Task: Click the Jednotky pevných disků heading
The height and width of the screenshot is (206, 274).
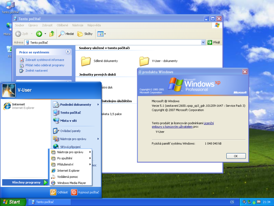Action: point(97,75)
